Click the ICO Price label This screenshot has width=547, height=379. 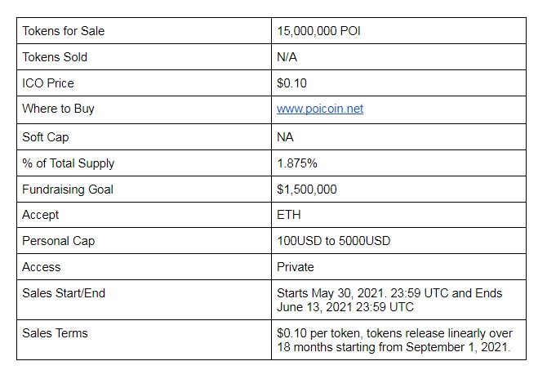[48, 83]
